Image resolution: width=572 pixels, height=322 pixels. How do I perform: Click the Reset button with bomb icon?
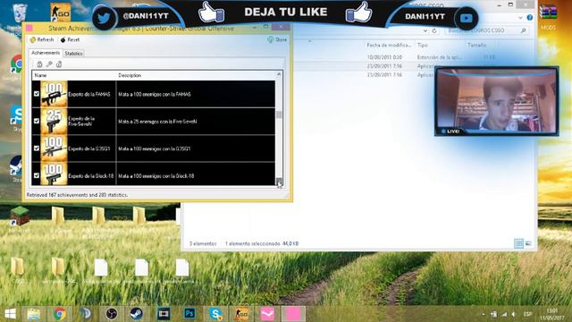click(70, 39)
